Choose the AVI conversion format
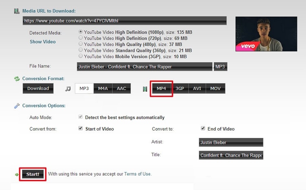The height and width of the screenshot is (190, 306). tap(197, 88)
